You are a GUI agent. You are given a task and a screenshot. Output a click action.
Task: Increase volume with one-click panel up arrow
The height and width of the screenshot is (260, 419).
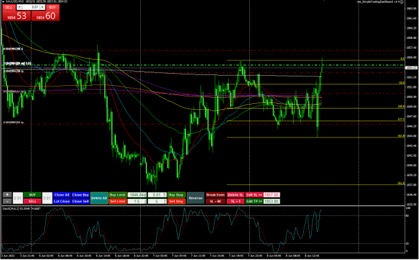(x=42, y=7)
